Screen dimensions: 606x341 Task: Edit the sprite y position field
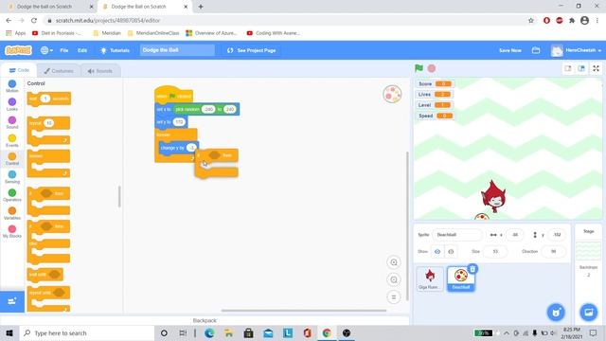[x=557, y=235]
